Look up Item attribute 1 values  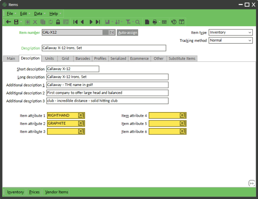point(81,115)
